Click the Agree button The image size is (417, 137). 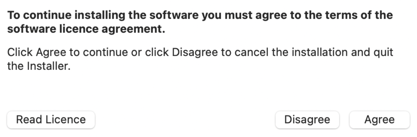(379, 120)
